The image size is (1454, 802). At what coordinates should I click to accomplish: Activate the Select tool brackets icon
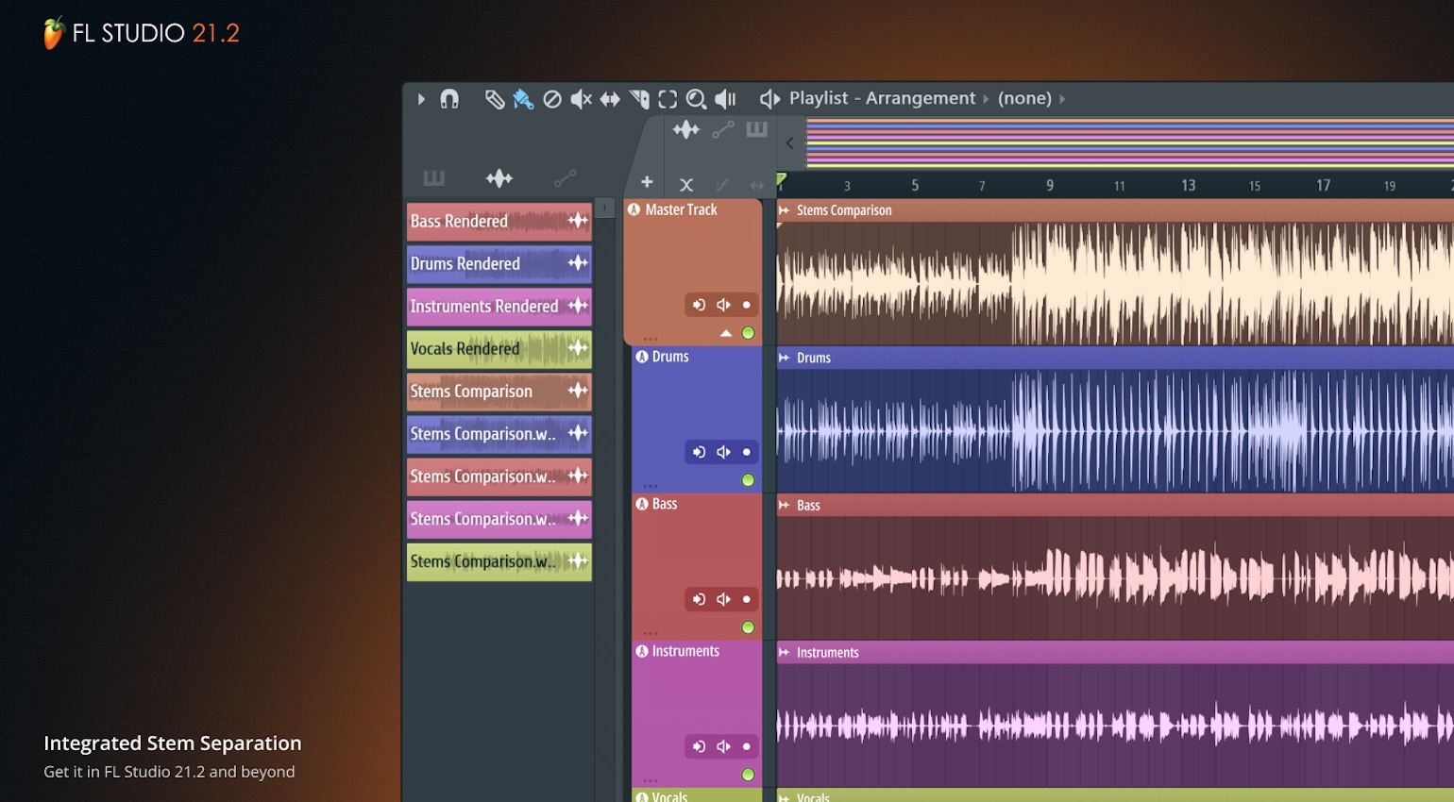(668, 98)
